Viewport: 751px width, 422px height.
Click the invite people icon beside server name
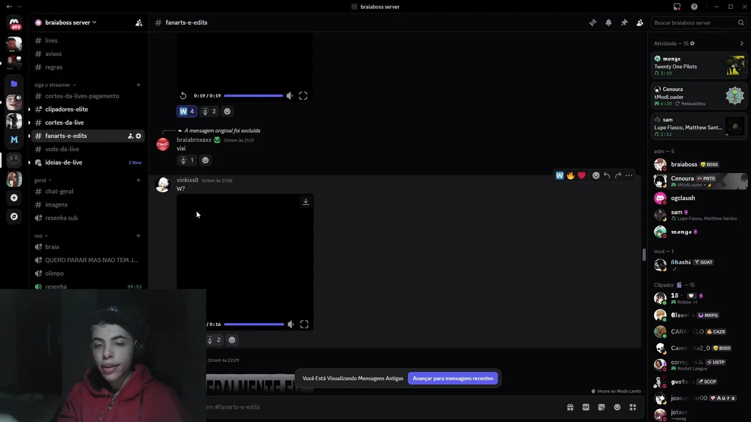point(139,23)
